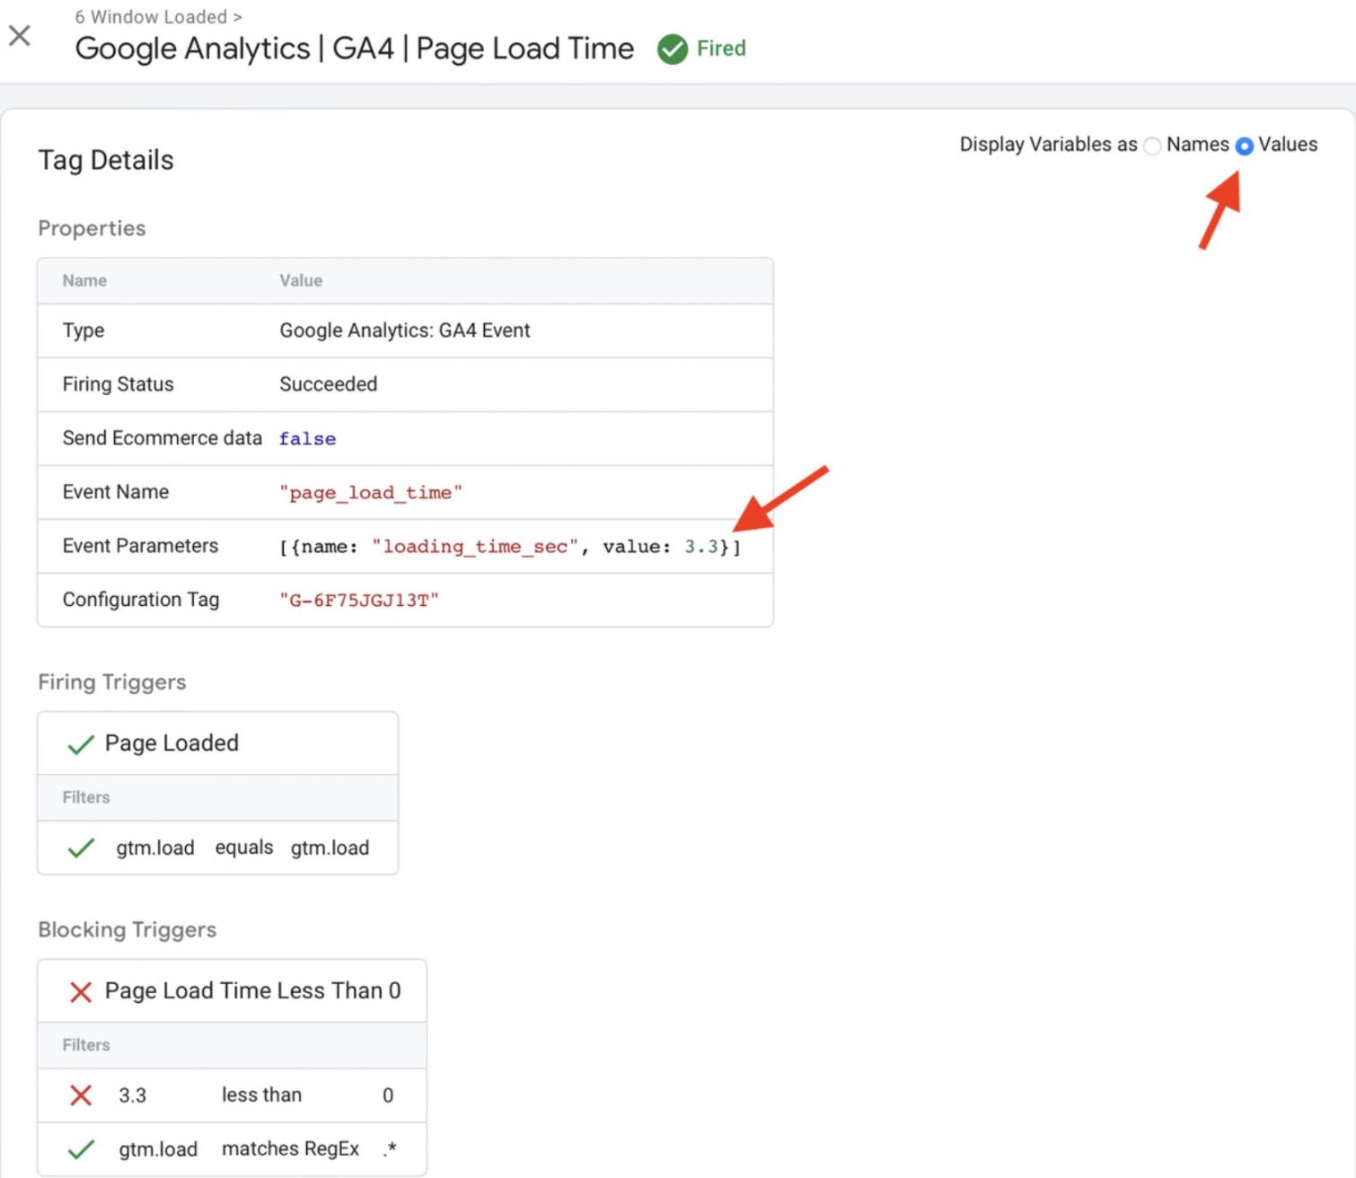The width and height of the screenshot is (1356, 1178).
Task: Click the red X beside Page Load Time Less Than 0
Action: point(81,992)
